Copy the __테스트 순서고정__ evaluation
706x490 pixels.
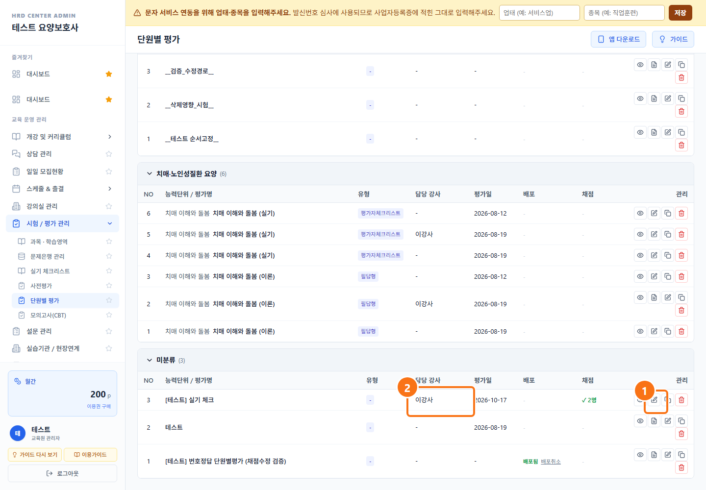coord(681,132)
